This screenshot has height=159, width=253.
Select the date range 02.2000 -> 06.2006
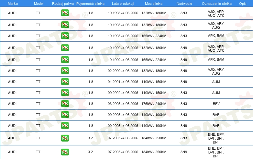coord(123,71)
